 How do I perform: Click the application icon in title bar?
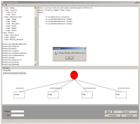2,2
